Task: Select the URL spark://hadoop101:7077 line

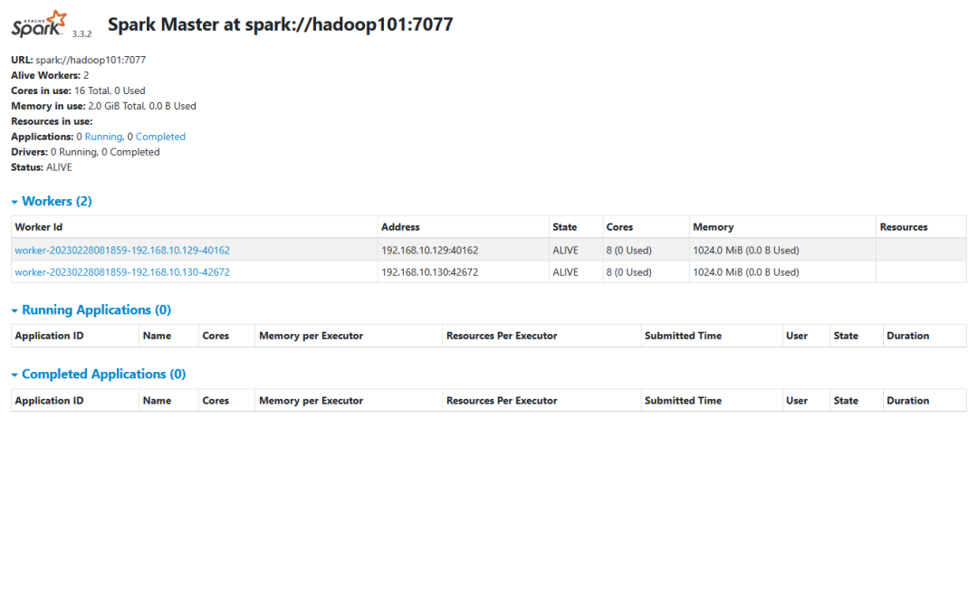Action: coord(79,60)
